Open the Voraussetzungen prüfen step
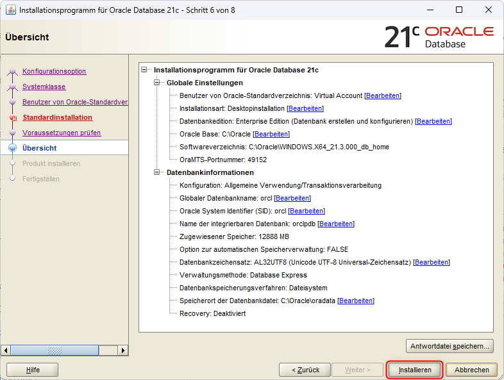This screenshot has height=380, width=504. [62, 133]
